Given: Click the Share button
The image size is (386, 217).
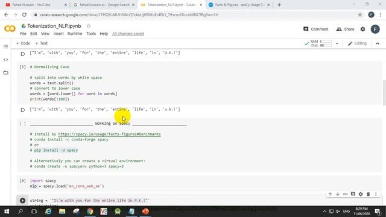Looking at the screenshot, I should click(345, 29).
